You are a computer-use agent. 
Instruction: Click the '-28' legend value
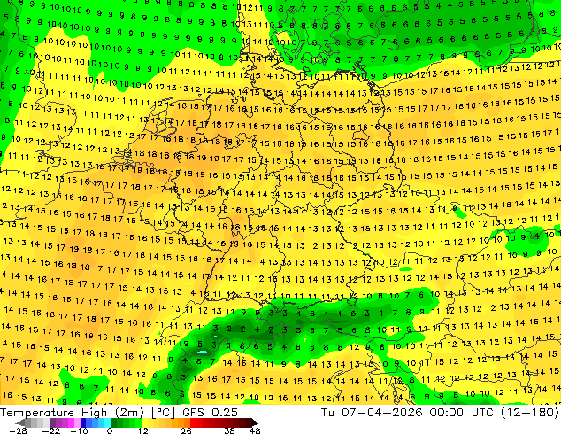[x=18, y=430]
